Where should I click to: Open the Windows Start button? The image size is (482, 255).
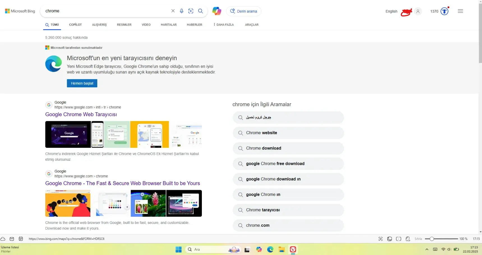[x=179, y=249]
